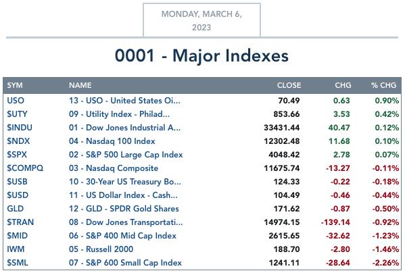This screenshot has width=405, height=275.
Task: Click the 0001 - Major Indexes heading
Action: coord(201,55)
